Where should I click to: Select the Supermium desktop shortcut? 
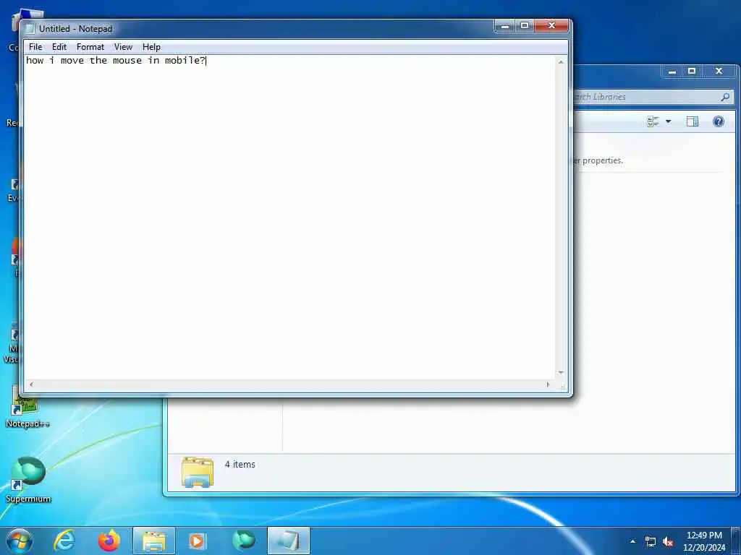28,479
